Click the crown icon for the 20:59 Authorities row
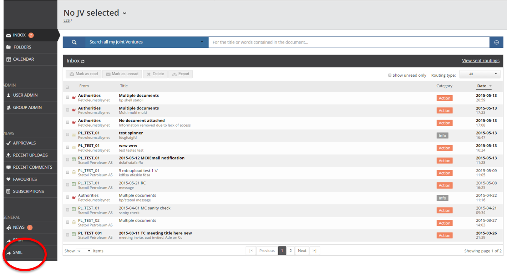The height and width of the screenshot is (275, 507). 74,97
